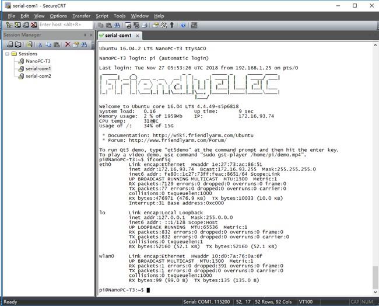379x306 pixels.
Task: Click '52 Rows, 92 Cols' in status bar
Action: [273, 302]
